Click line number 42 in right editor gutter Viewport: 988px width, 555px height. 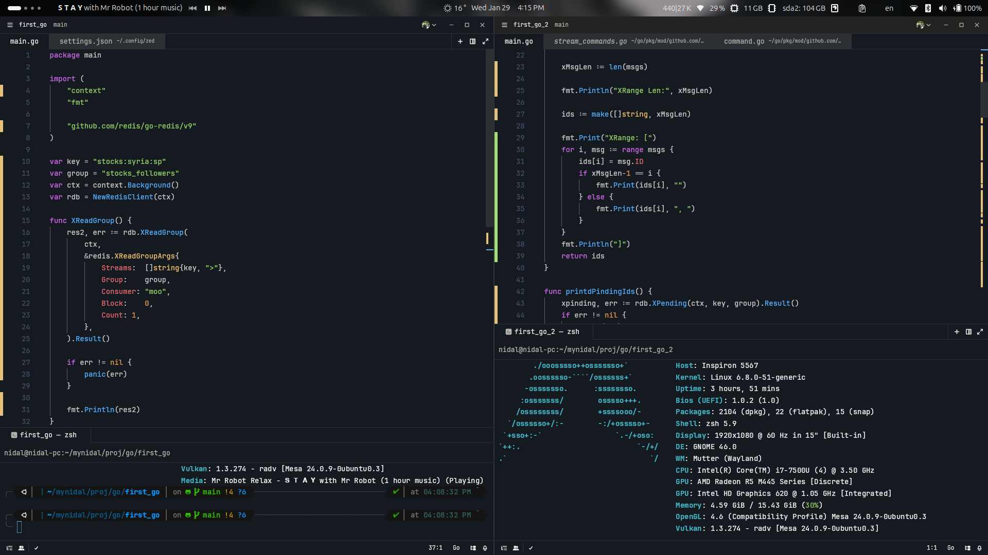click(x=520, y=292)
